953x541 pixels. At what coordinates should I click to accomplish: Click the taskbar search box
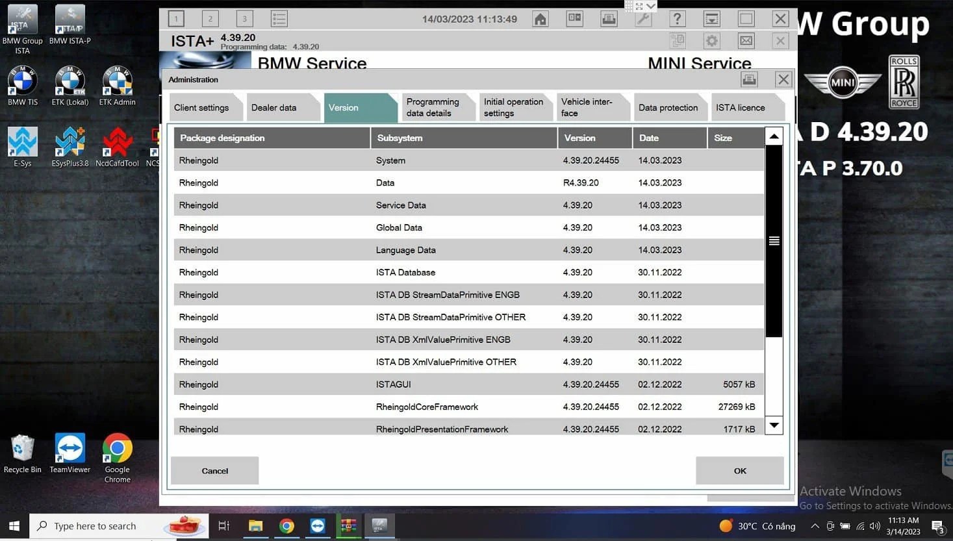click(119, 525)
